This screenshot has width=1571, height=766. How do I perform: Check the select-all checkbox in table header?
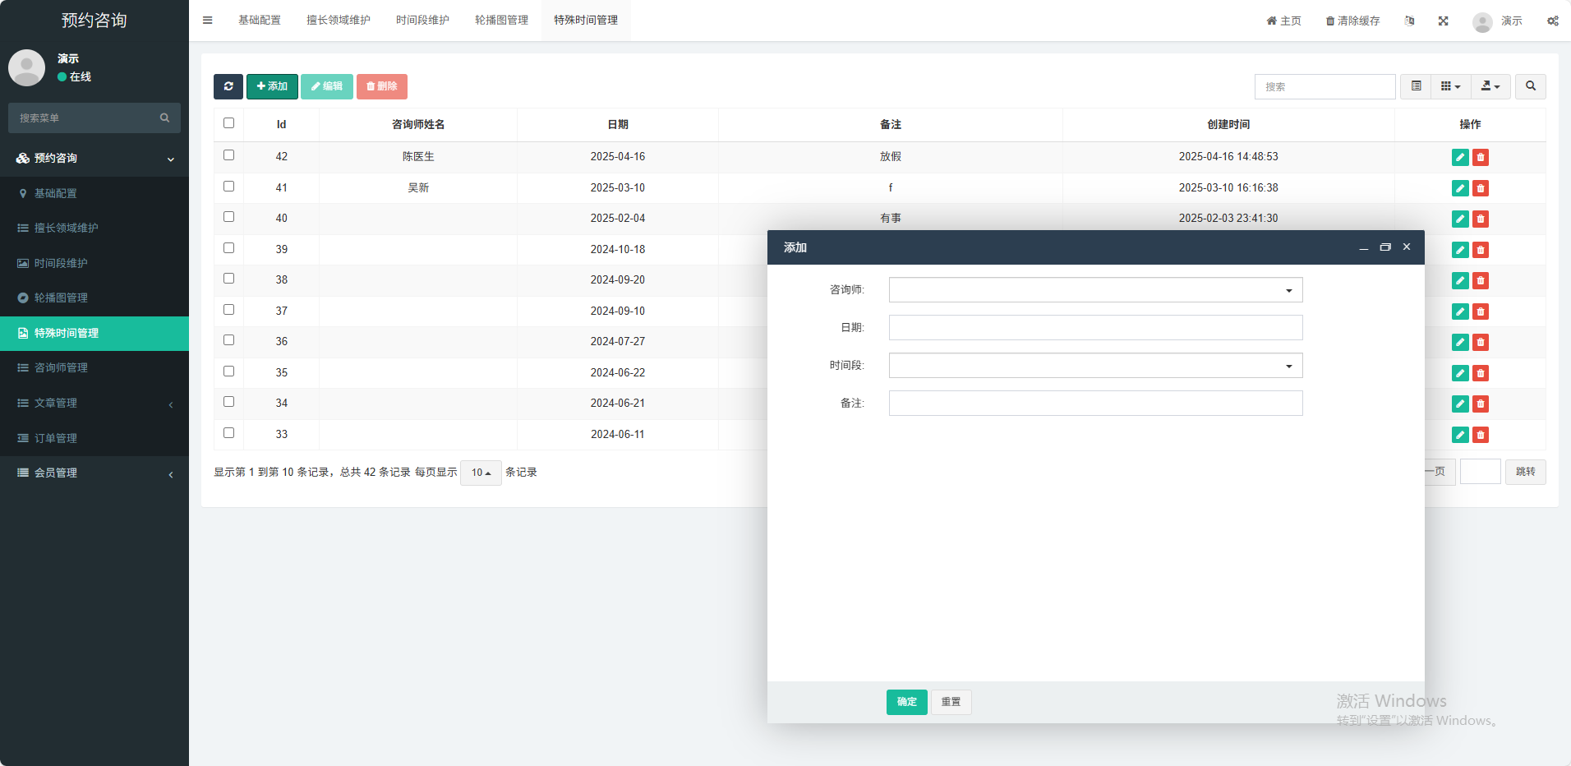pos(229,123)
